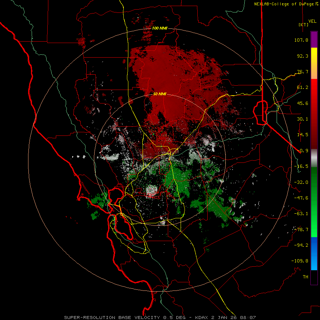Select the 61.2 velocity scale value

[303, 87]
